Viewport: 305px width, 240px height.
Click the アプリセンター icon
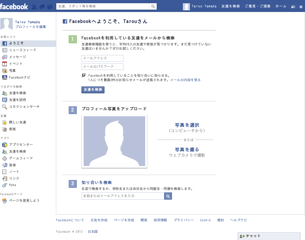tap(5, 145)
